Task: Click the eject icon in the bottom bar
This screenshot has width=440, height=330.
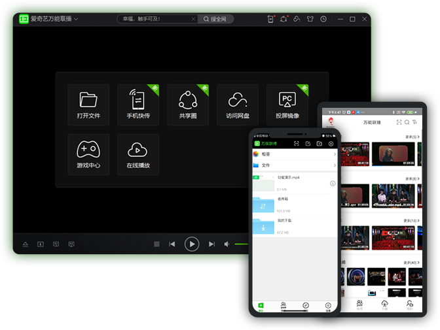Action: 26,244
